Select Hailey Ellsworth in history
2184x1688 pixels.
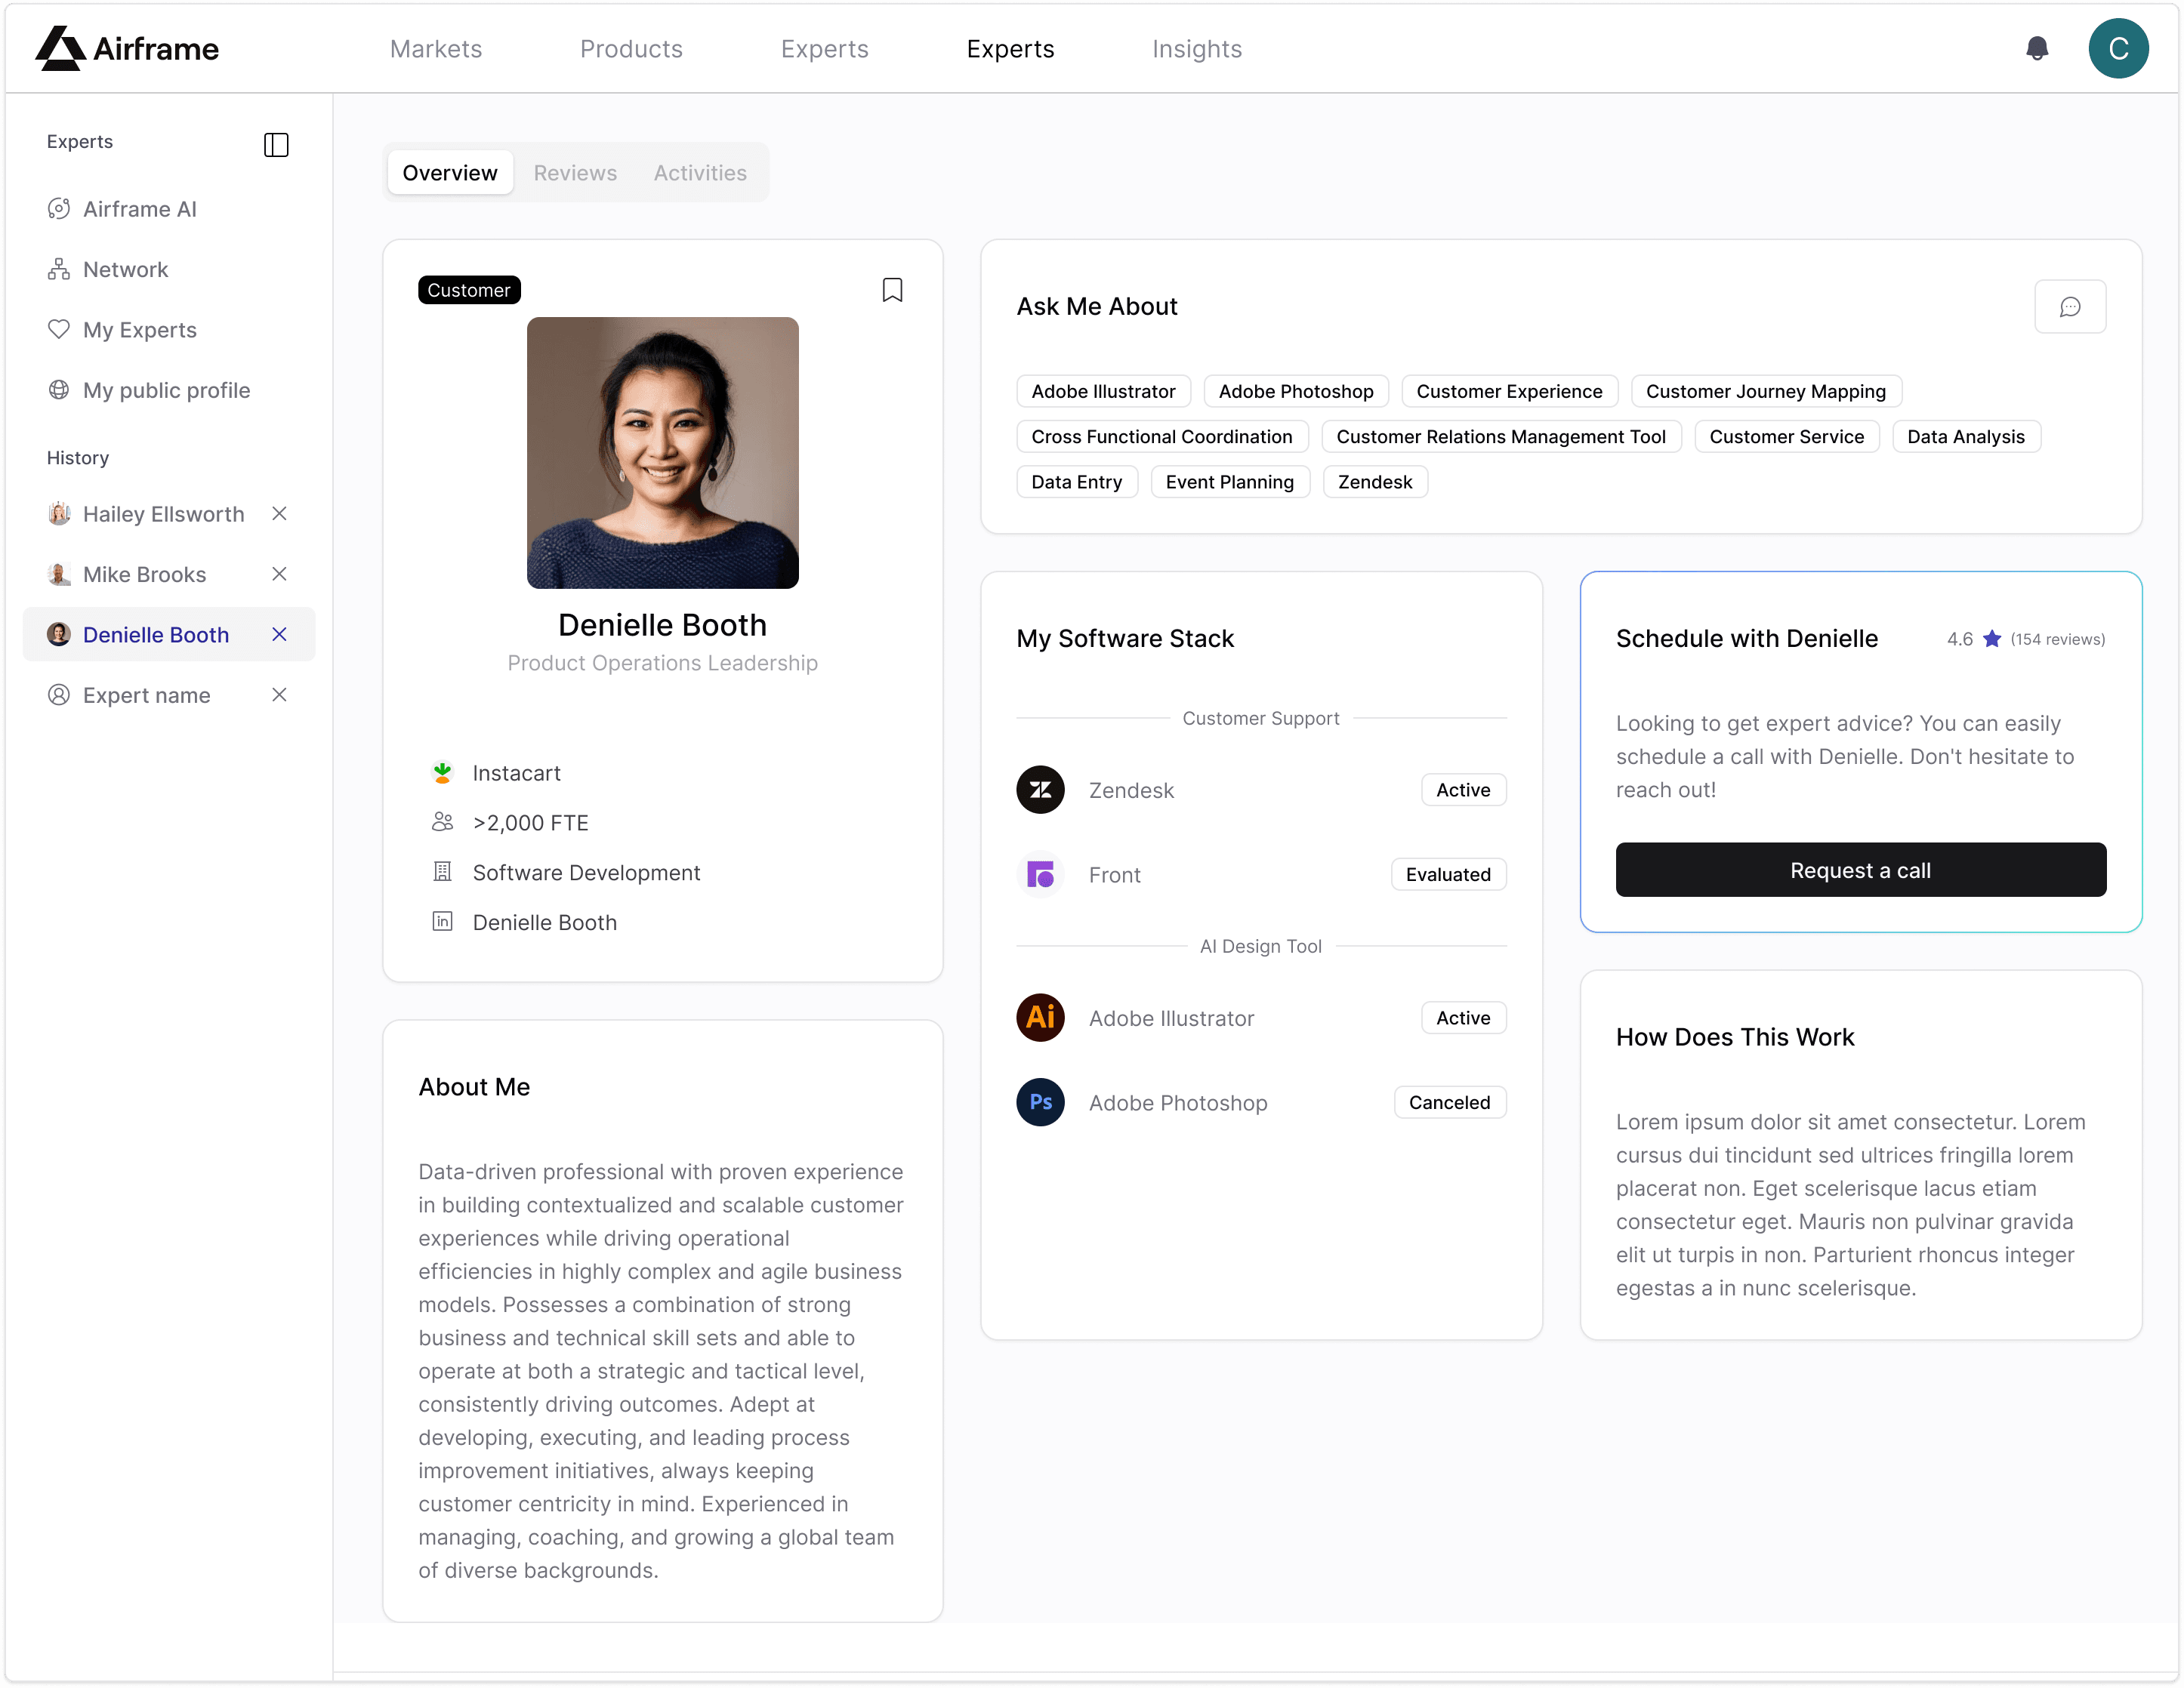146,513
